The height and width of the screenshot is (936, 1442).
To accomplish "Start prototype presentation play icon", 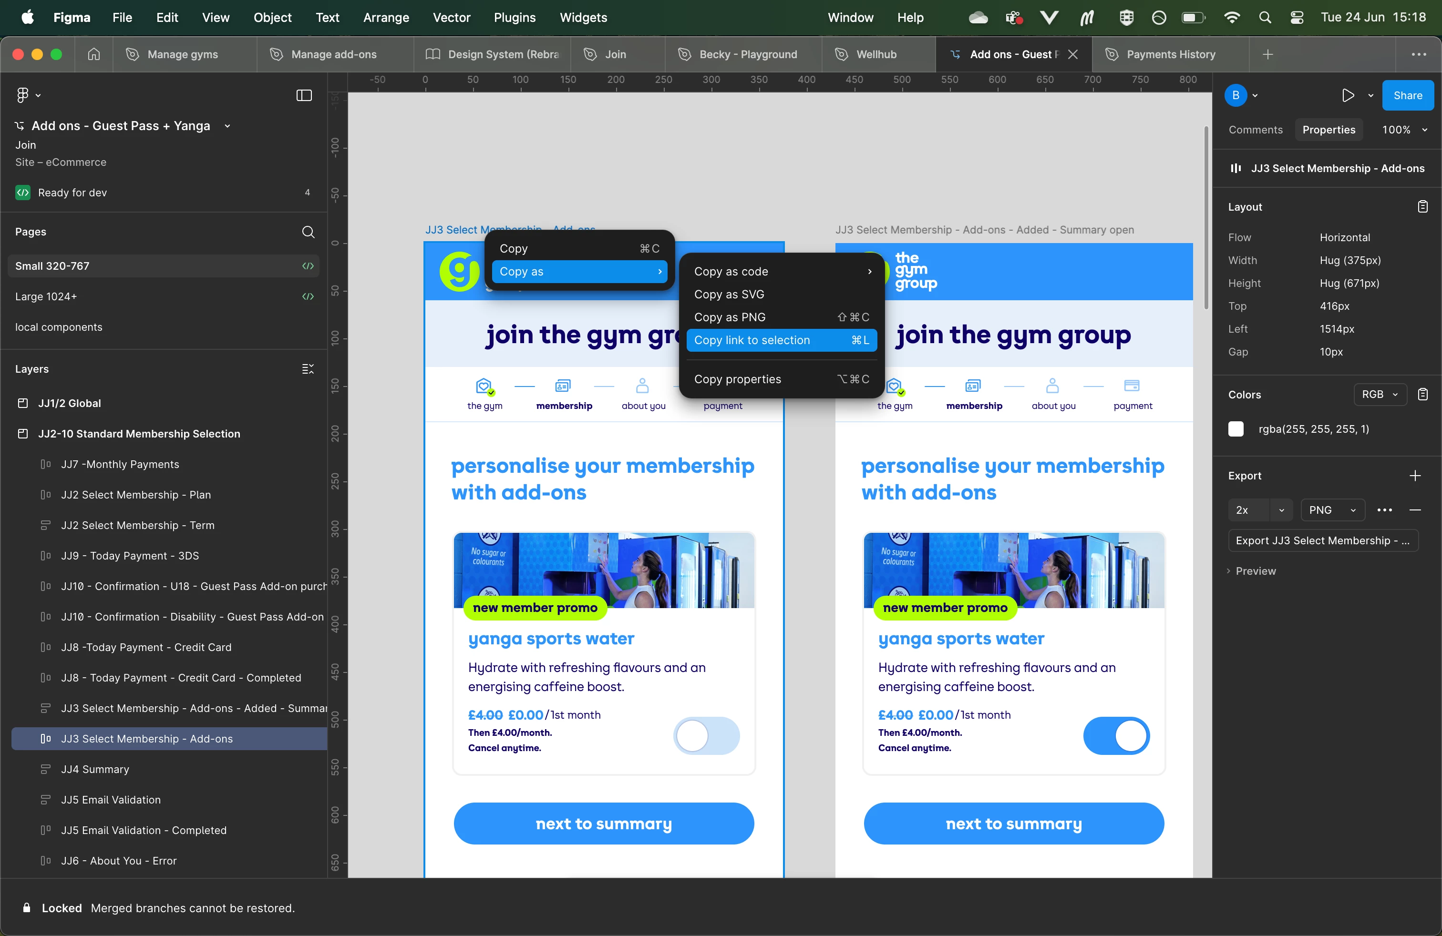I will [x=1348, y=95].
